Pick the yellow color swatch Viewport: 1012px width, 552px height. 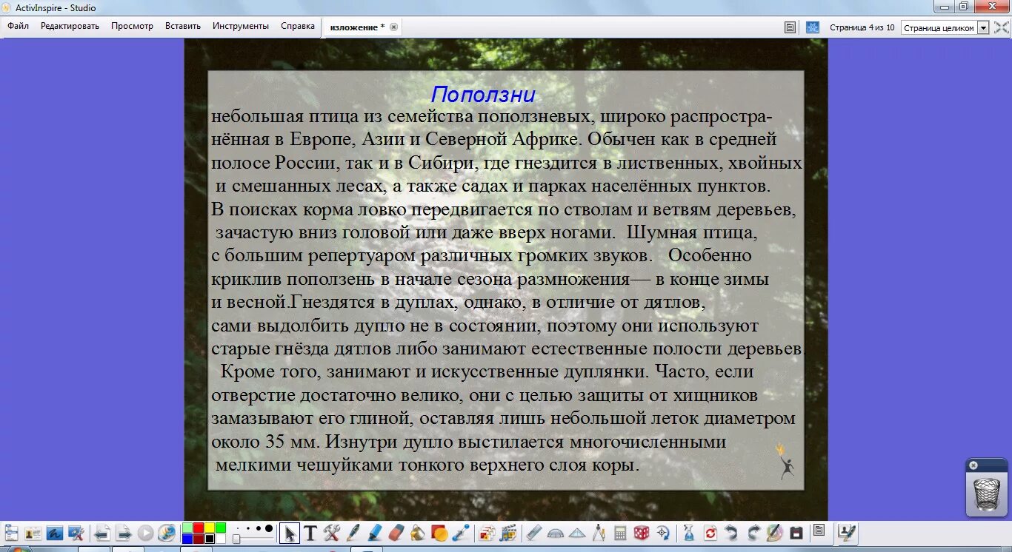coord(210,528)
